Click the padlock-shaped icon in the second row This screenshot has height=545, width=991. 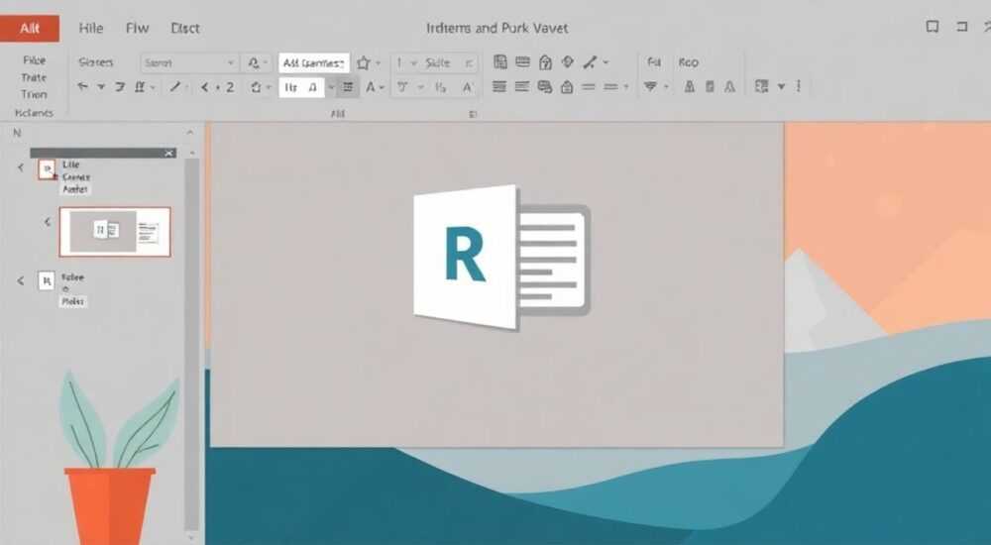[x=567, y=86]
